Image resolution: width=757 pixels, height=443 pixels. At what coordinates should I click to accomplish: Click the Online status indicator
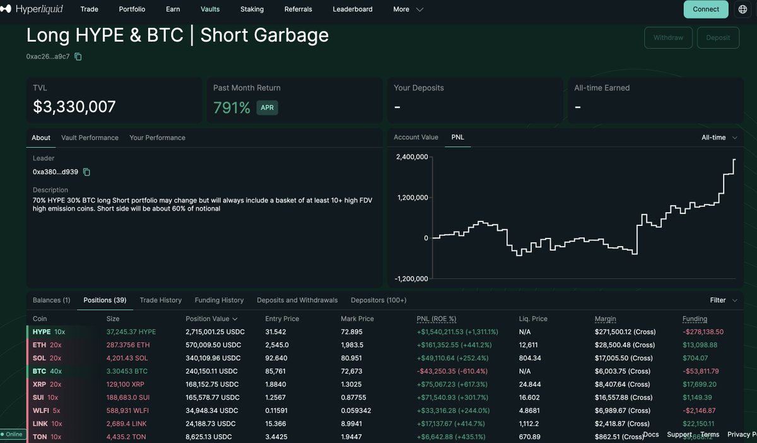point(13,434)
